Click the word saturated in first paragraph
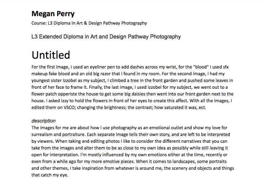 [177, 108]
